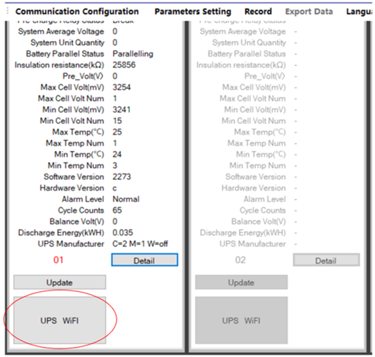
Task: Open the Parameters Setting menu
Action: click(x=193, y=12)
